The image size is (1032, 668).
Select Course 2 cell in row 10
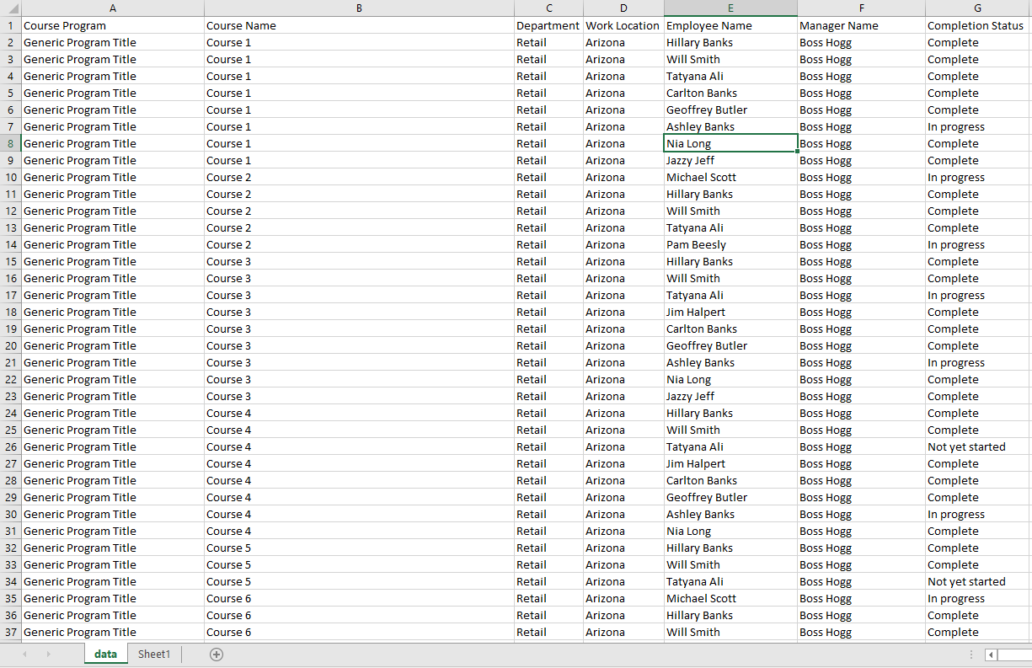pyautogui.click(x=359, y=177)
